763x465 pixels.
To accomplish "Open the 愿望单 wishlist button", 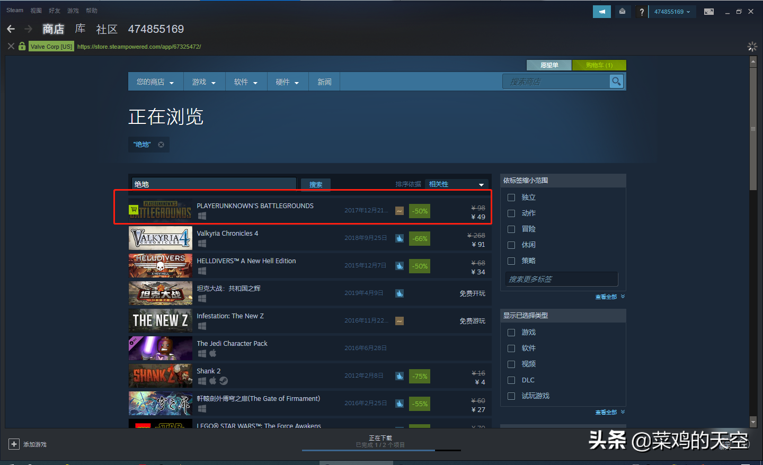I will [x=549, y=65].
